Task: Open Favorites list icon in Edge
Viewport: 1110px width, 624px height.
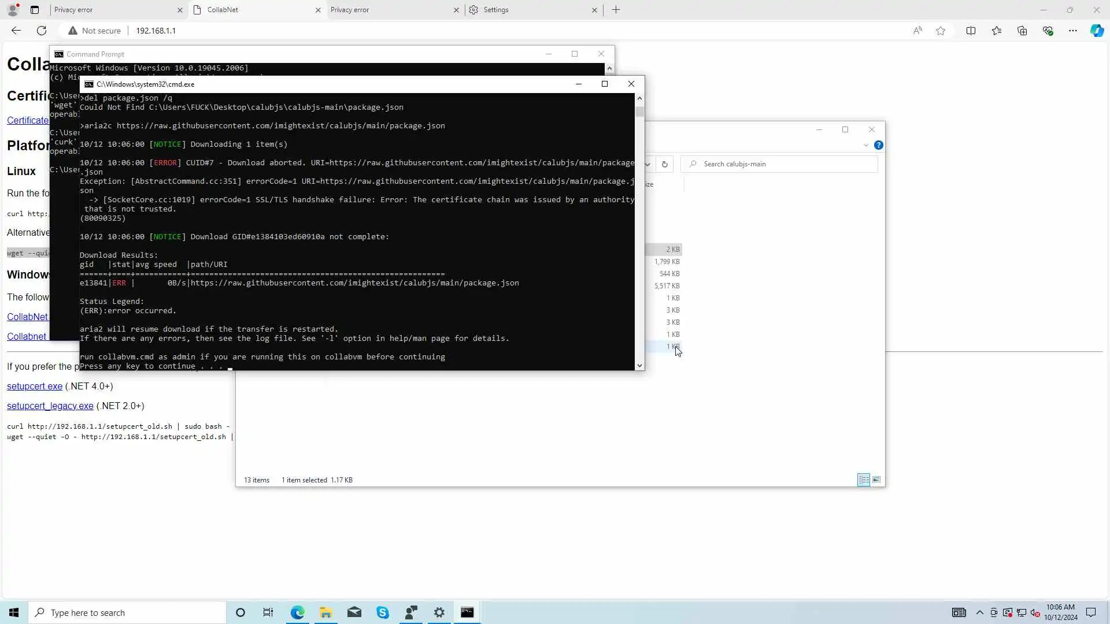Action: pyautogui.click(x=997, y=31)
